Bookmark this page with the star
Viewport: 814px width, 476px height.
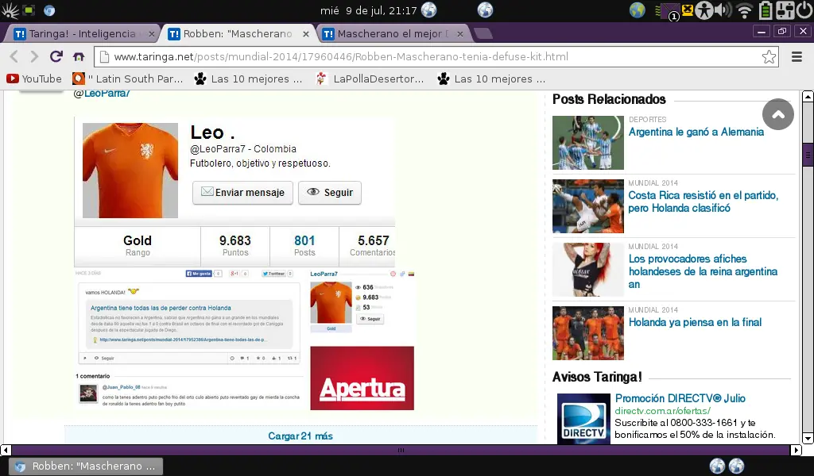pos(769,56)
